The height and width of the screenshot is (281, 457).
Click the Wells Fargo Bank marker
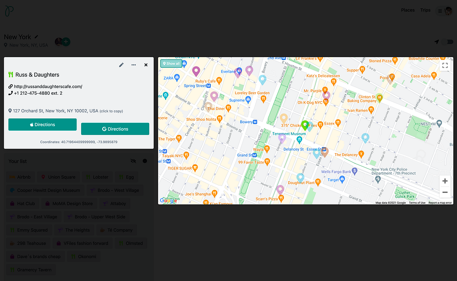pos(354,171)
